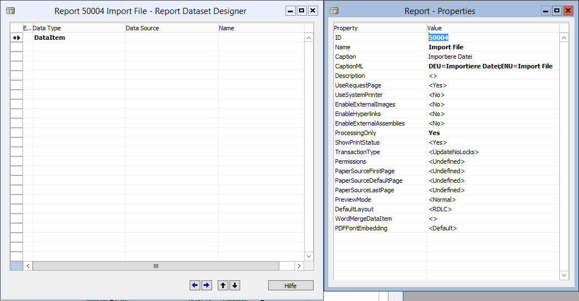Click Report Properties window title icon

(334, 11)
